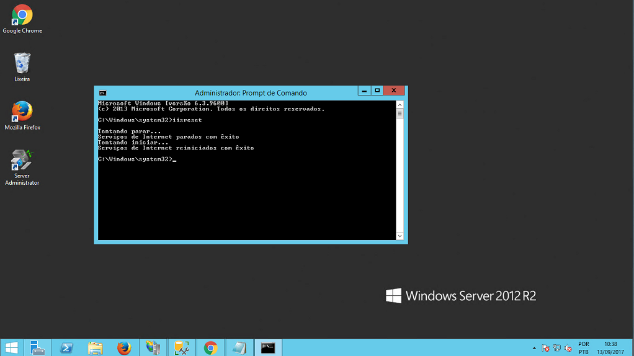Open the network status tray icon
This screenshot has height=356, width=634.
point(557,348)
